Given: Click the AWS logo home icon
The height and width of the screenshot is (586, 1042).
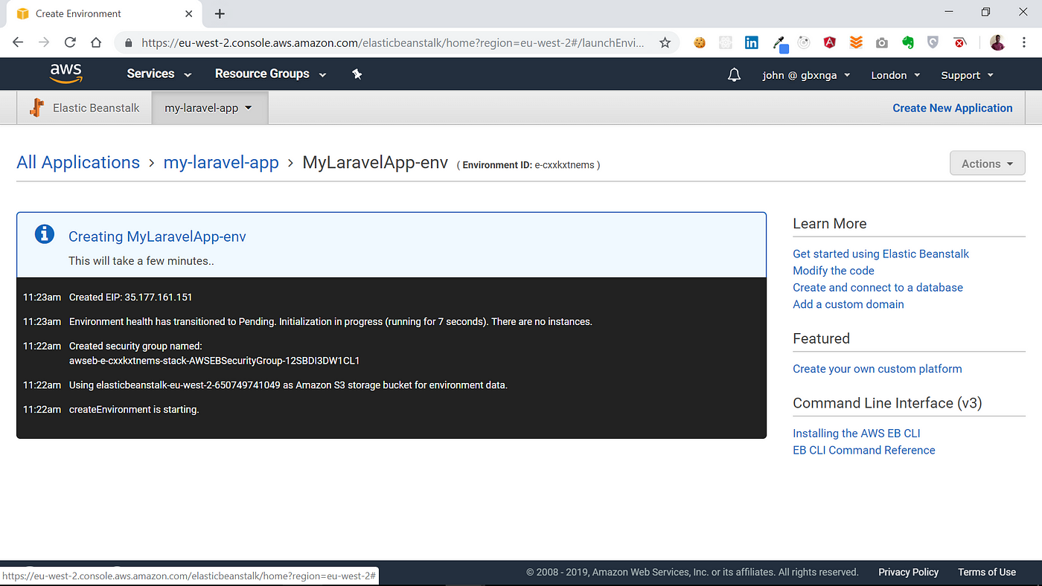Looking at the screenshot, I should pos(66,74).
